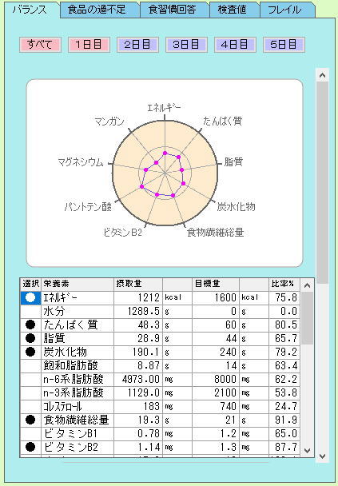
Task: Toggle selection dot for 脂質 row
Action: (30, 338)
